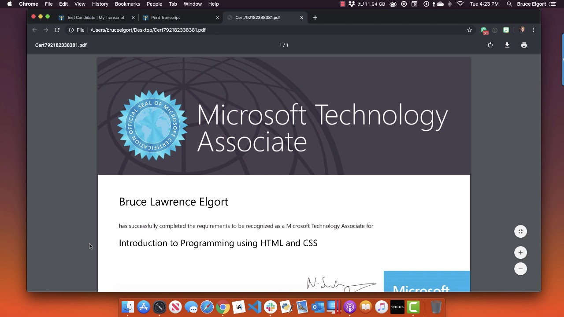
Task: Close the Test Candidate tab
Action: coord(133,18)
